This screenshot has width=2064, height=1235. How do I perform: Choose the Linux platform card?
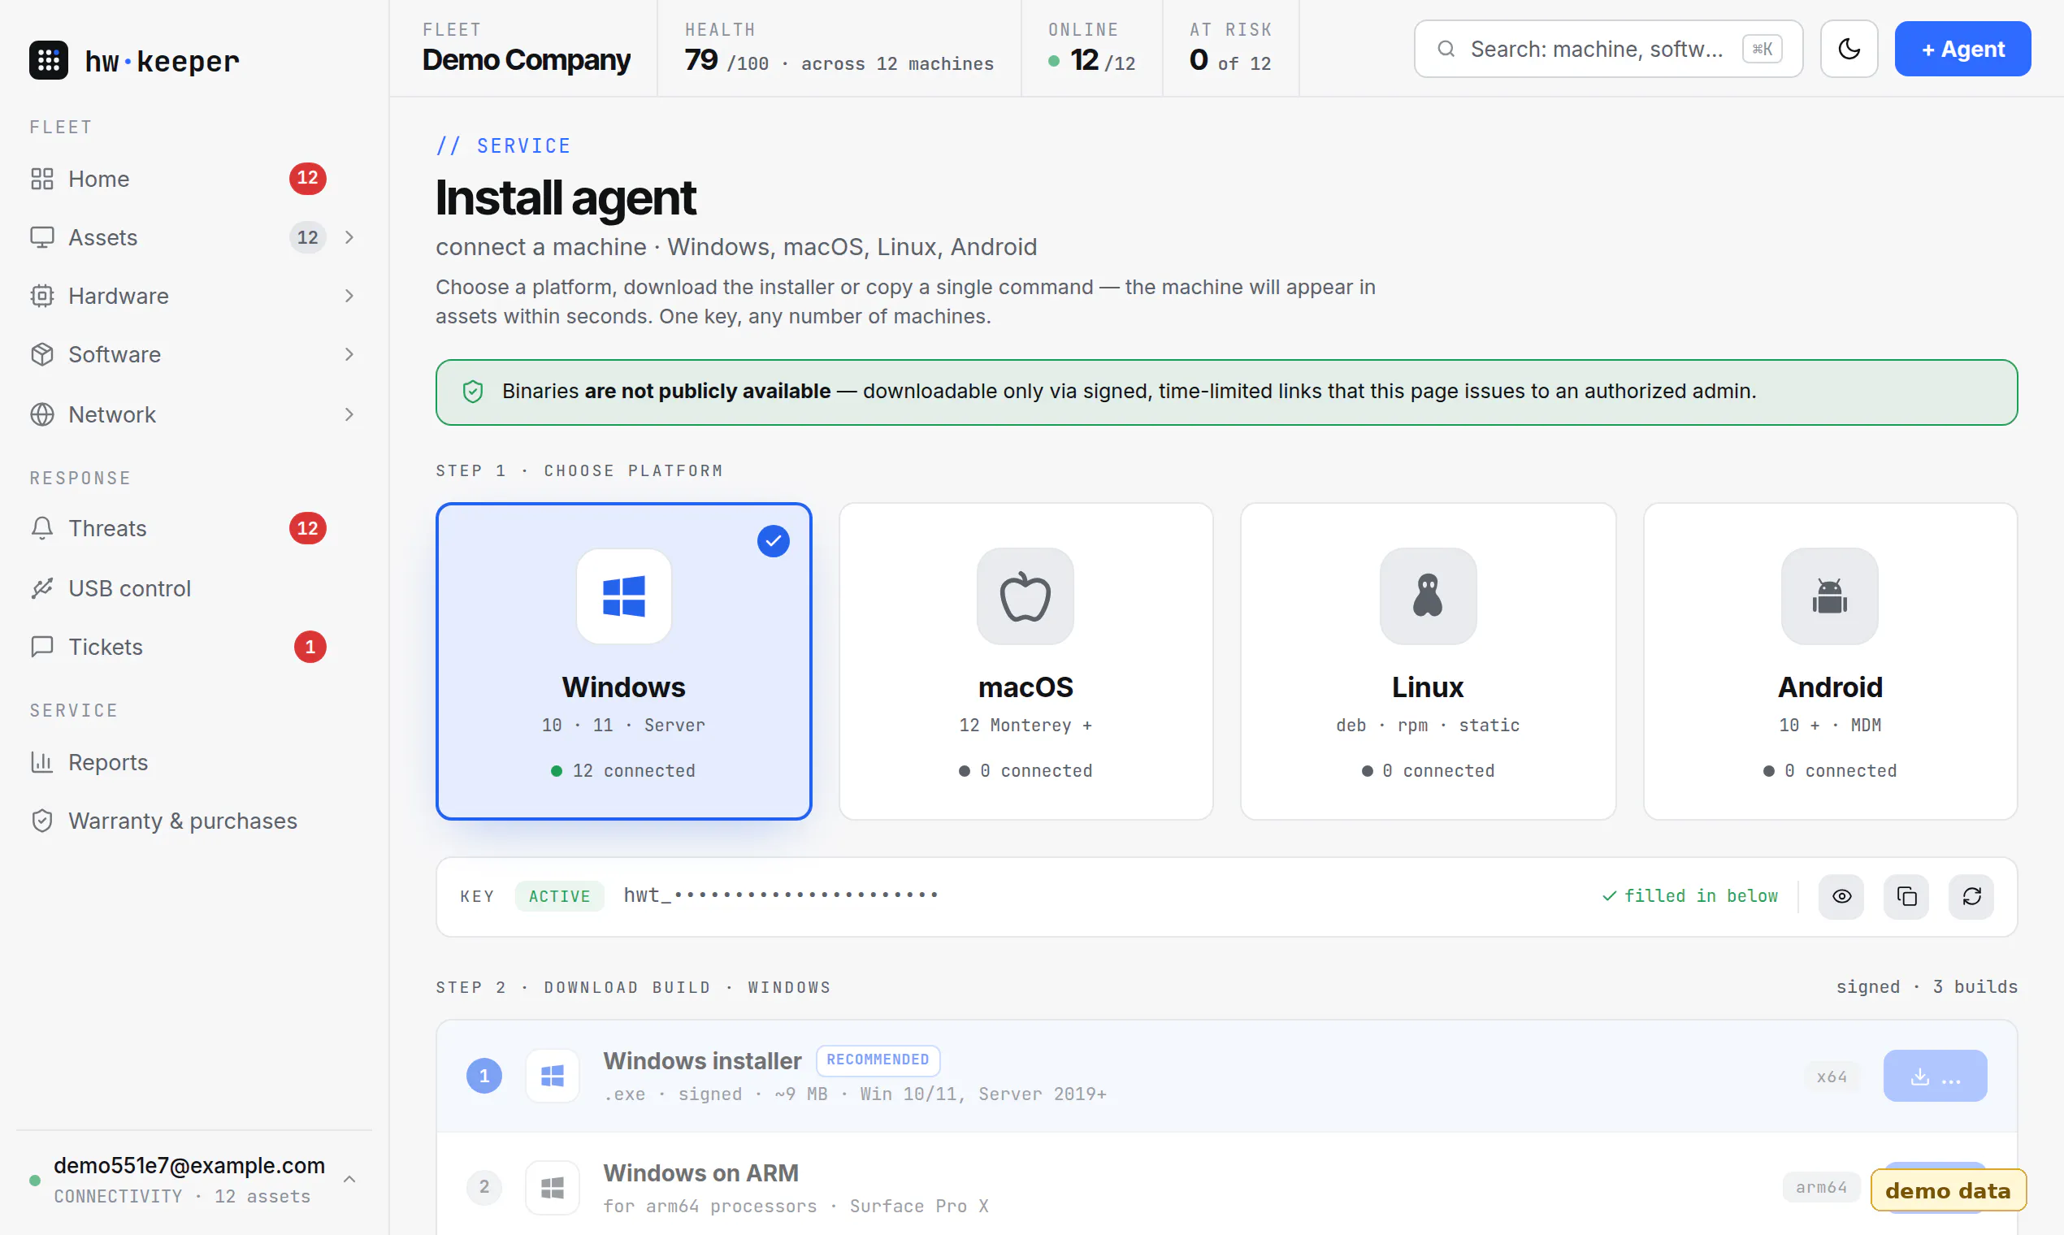pyautogui.click(x=1427, y=661)
